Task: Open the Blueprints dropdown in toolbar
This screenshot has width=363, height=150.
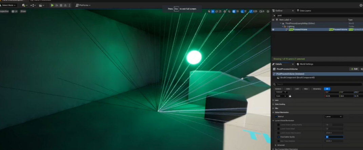Action: coord(33,5)
